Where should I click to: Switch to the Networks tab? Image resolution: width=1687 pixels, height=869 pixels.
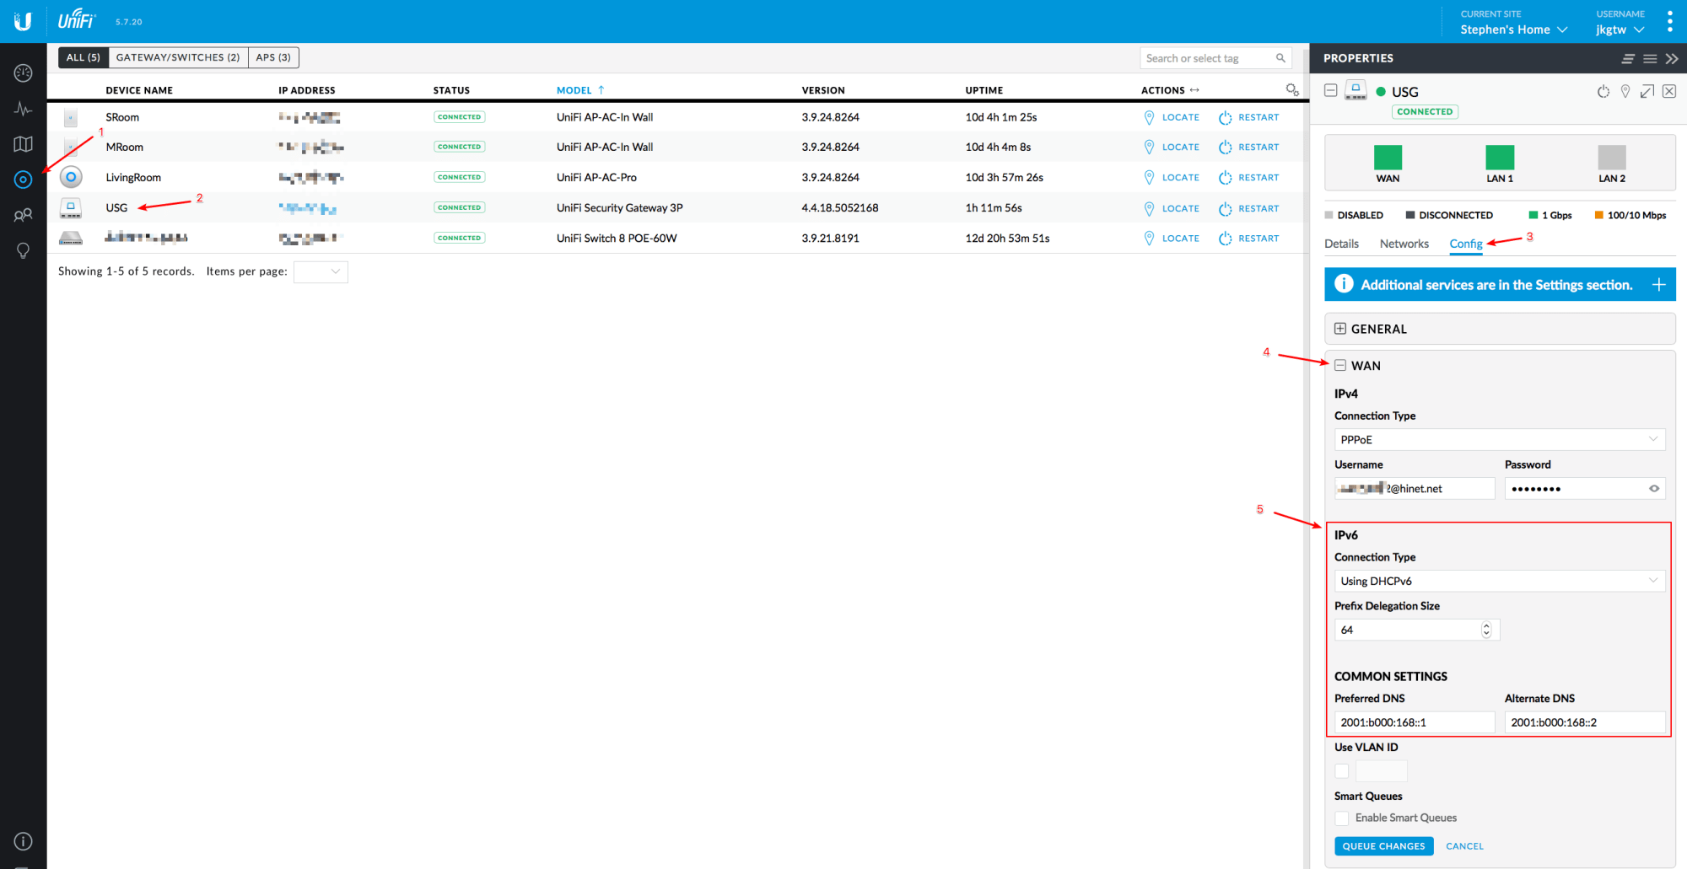pyautogui.click(x=1404, y=244)
